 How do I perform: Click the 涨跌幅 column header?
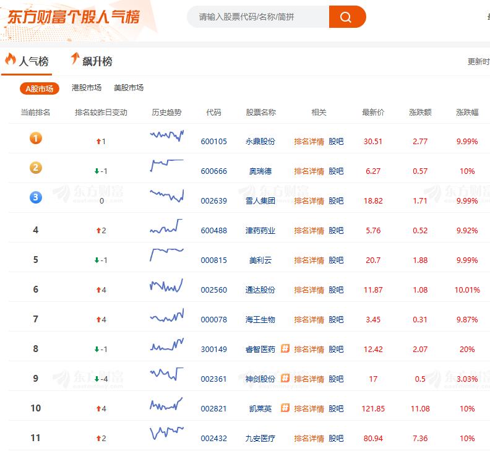point(467,113)
